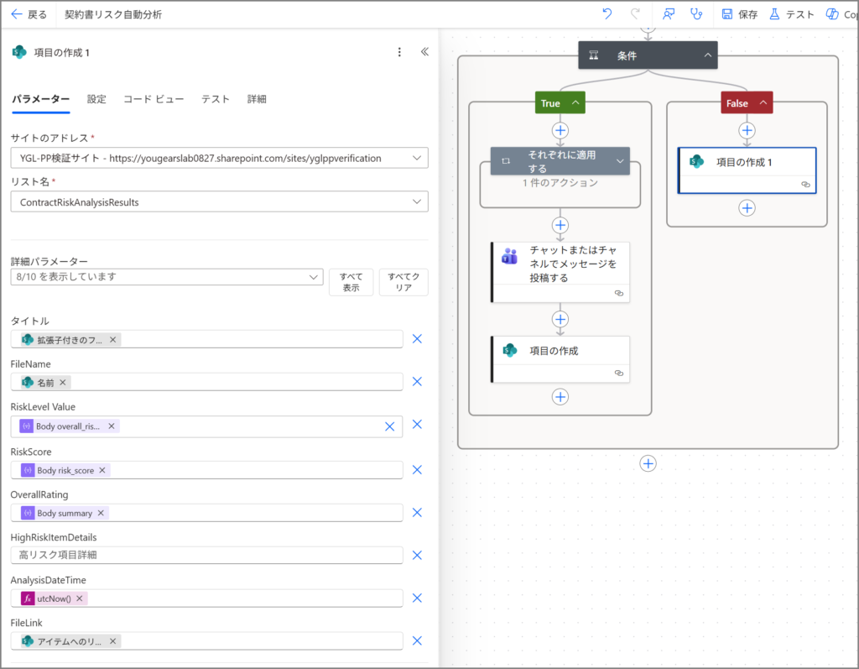Click the すべて表示 button
This screenshot has width=859, height=669.
(351, 282)
